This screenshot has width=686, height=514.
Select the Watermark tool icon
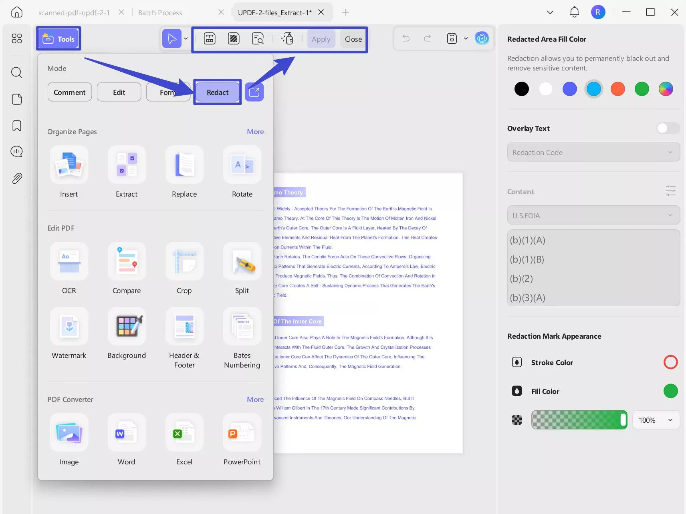click(69, 327)
